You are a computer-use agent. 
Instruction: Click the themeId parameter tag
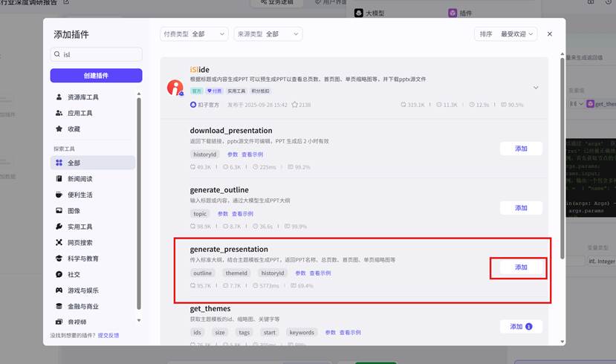point(236,273)
